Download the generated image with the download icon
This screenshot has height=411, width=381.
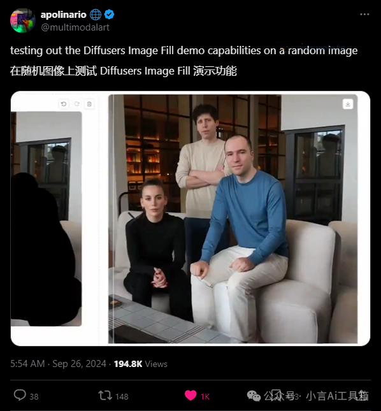[348, 104]
